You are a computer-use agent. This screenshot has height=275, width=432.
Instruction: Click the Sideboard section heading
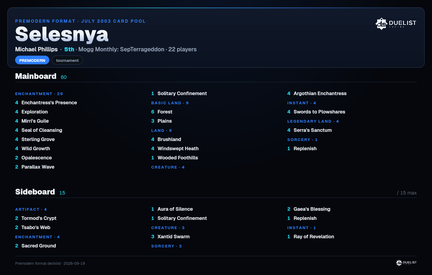click(35, 192)
